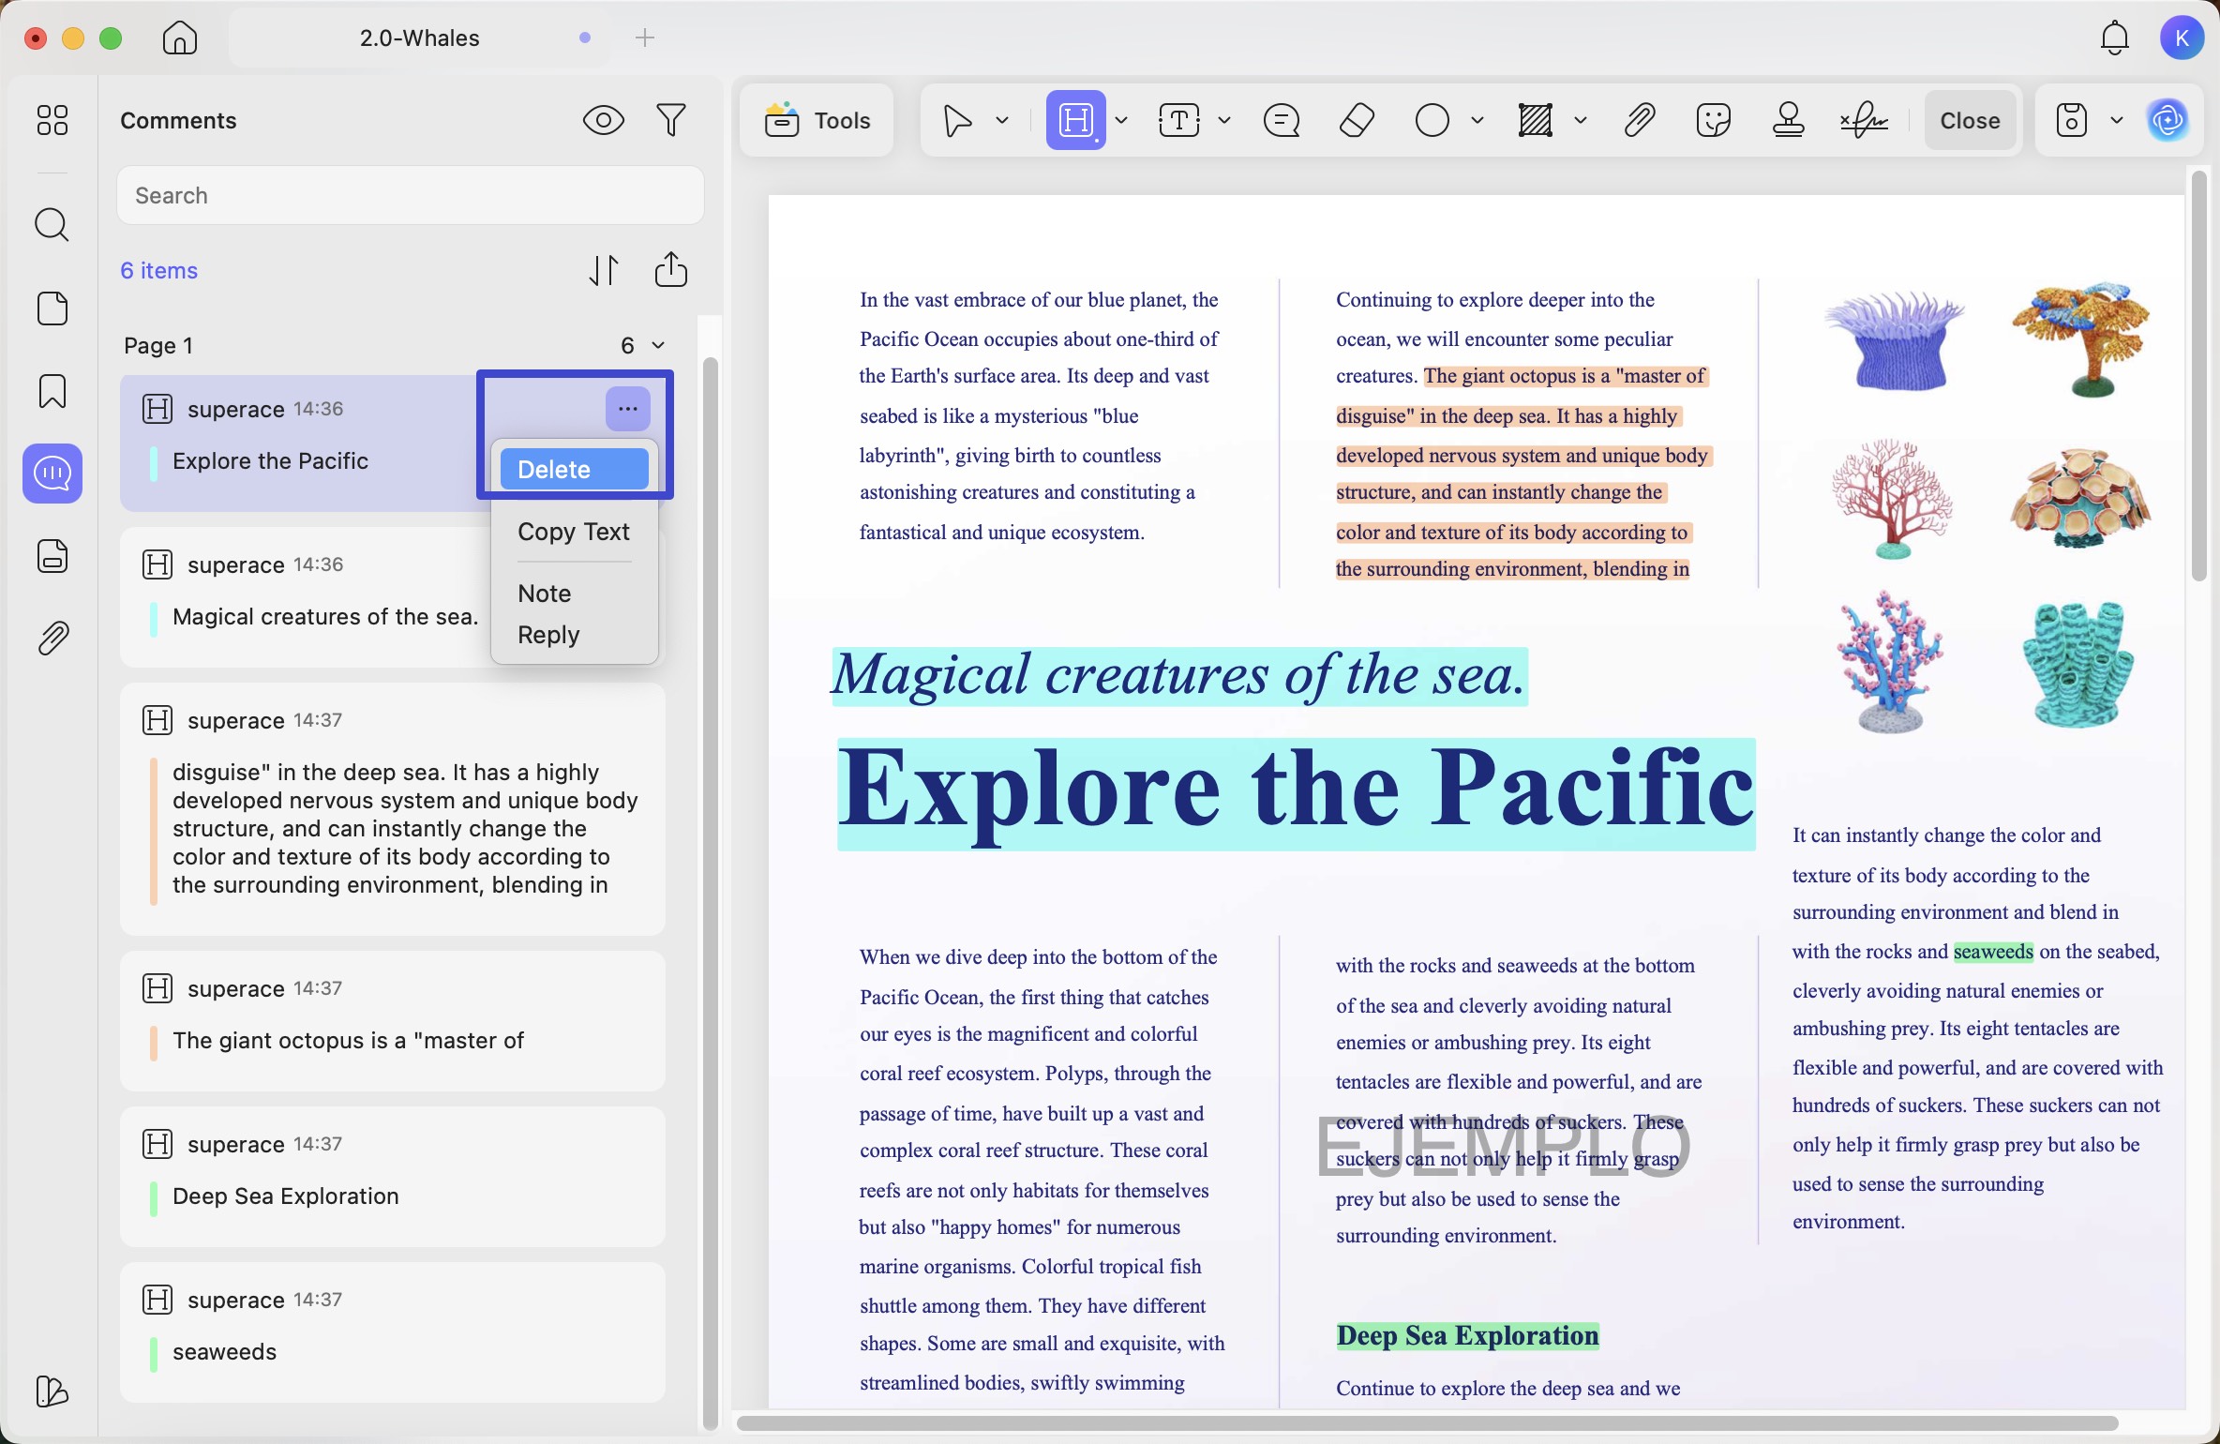Screen dimensions: 2220x1444
Task: Open the highlight tool options arrow
Action: 1121,121
